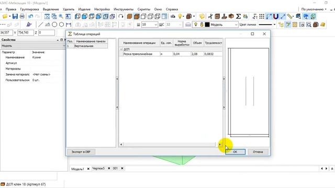Close the Чертеж5 tab with its X
Screen dimensions: 335x188
109,168
